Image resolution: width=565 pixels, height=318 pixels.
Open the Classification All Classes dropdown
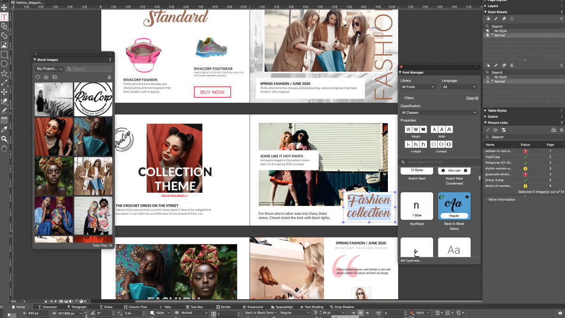pos(439,113)
